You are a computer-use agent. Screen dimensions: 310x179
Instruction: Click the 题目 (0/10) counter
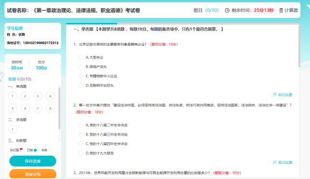(x=206, y=11)
